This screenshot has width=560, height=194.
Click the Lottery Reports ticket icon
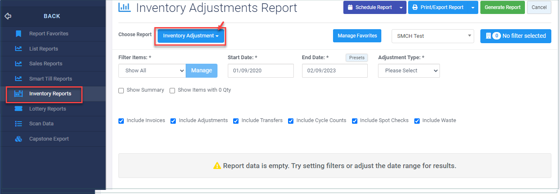pyautogui.click(x=18, y=109)
